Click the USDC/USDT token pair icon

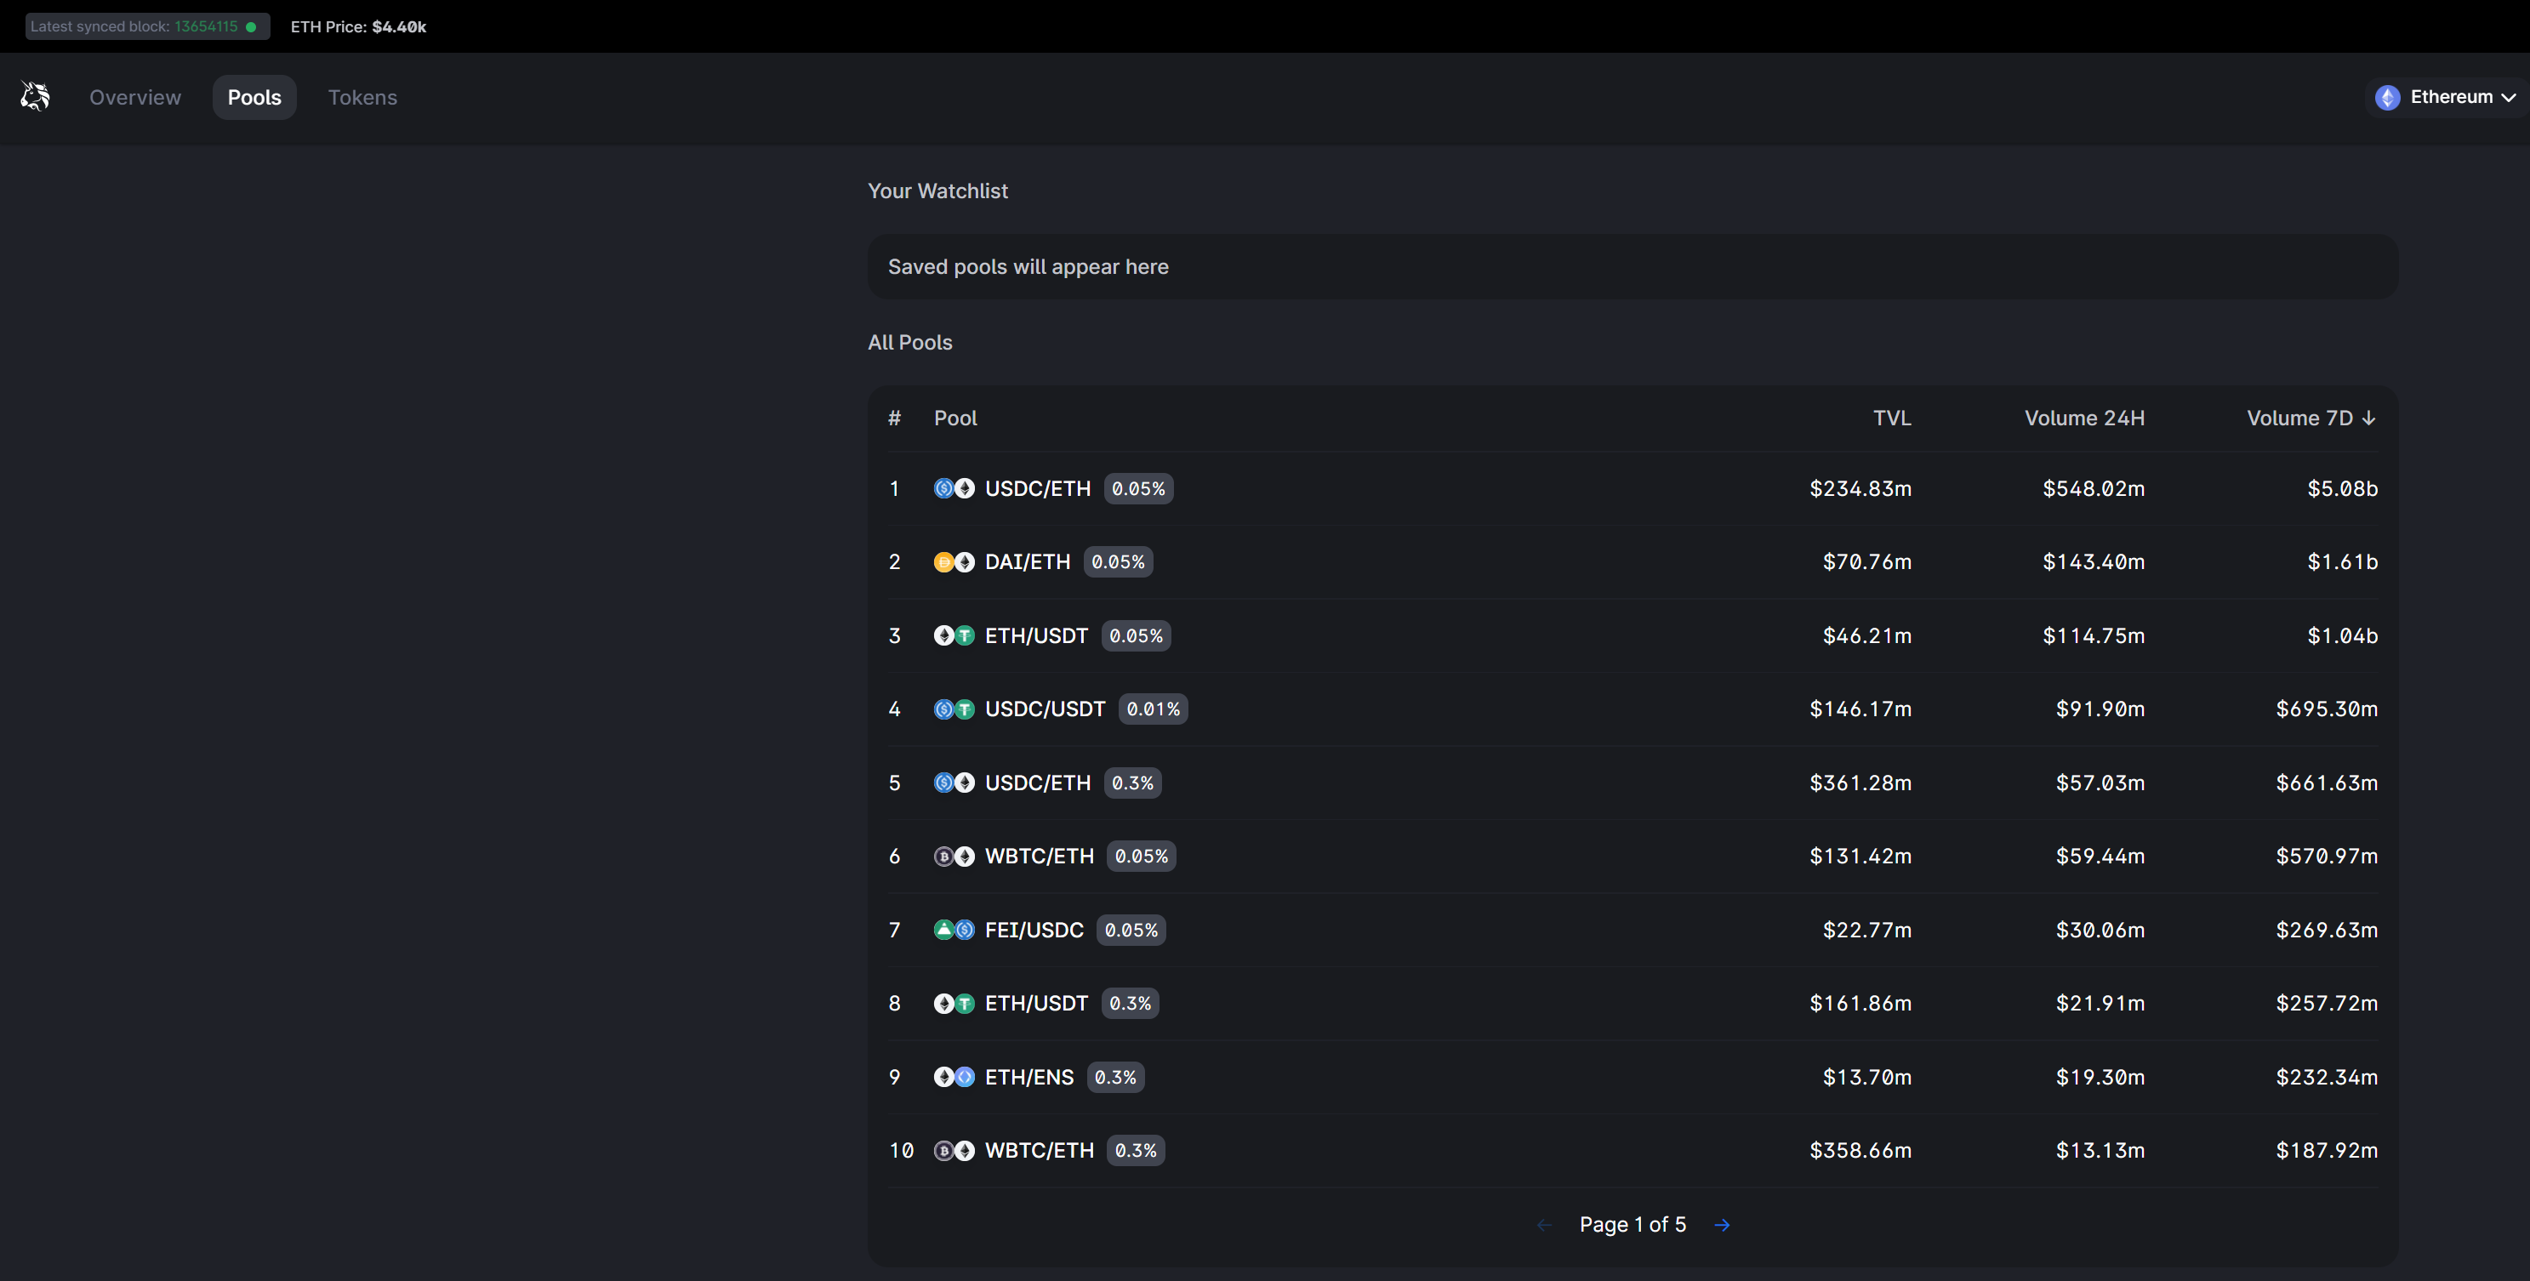[954, 709]
